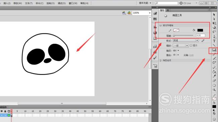The height and width of the screenshot is (122, 218).
Task: Select the Brush tool
Action: pos(214,58)
